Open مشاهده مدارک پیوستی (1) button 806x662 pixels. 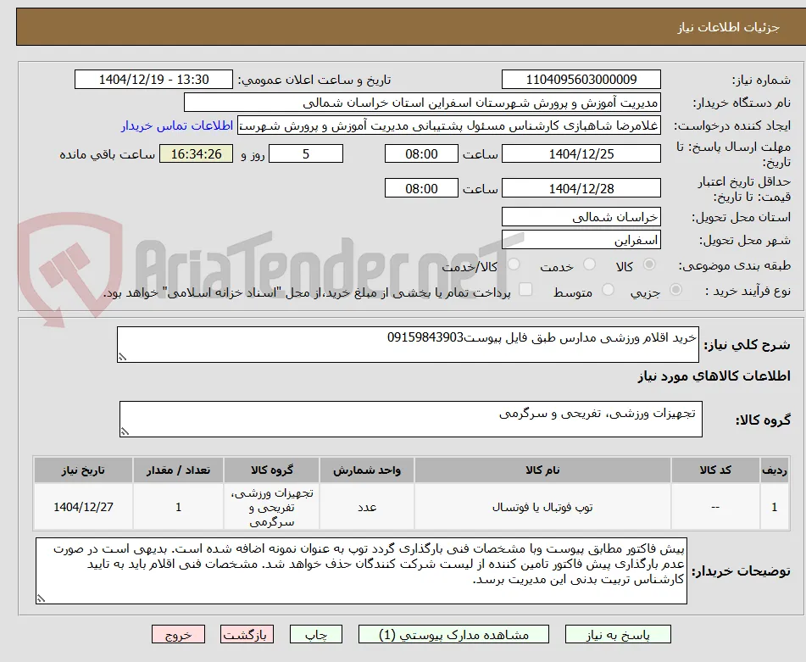pos(454,634)
